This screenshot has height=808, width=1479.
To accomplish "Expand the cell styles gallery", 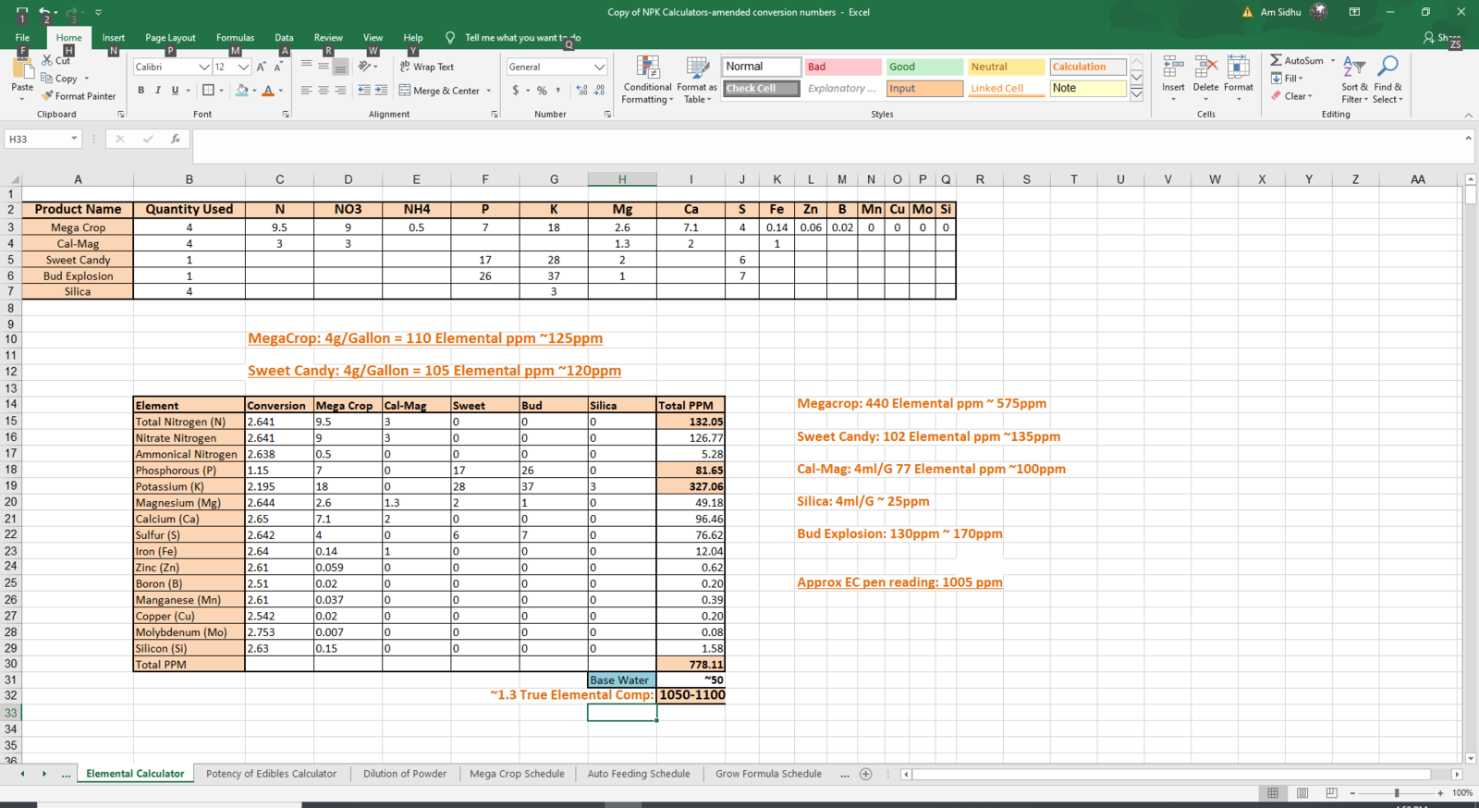I will point(1137,94).
